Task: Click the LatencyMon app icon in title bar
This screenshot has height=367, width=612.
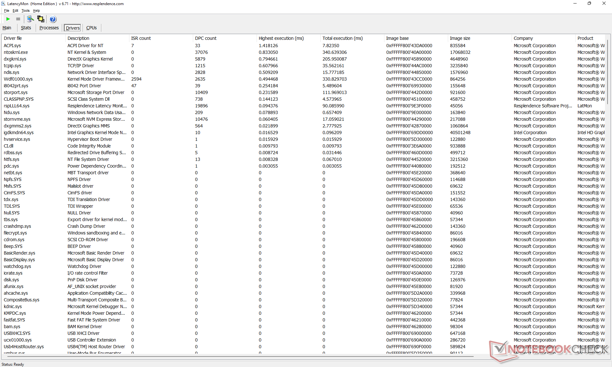Action: (3, 4)
